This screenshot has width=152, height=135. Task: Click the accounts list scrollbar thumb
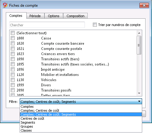click(x=139, y=45)
